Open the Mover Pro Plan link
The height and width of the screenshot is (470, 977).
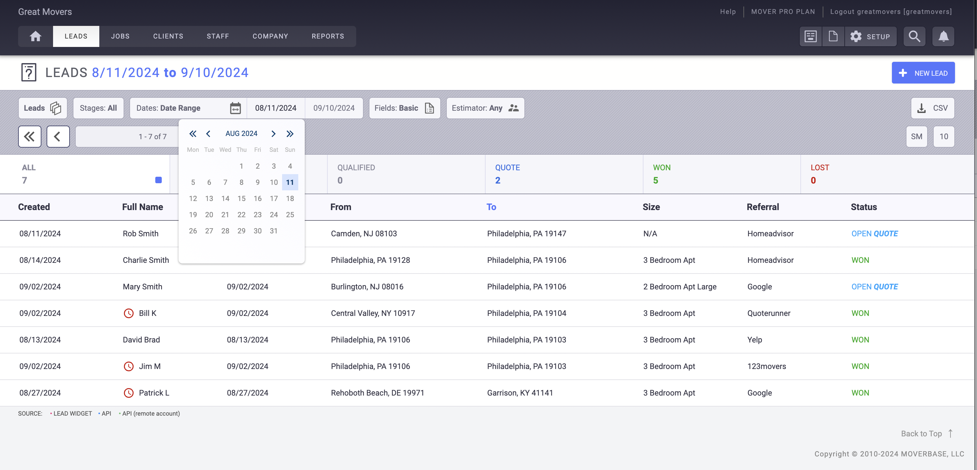point(783,12)
